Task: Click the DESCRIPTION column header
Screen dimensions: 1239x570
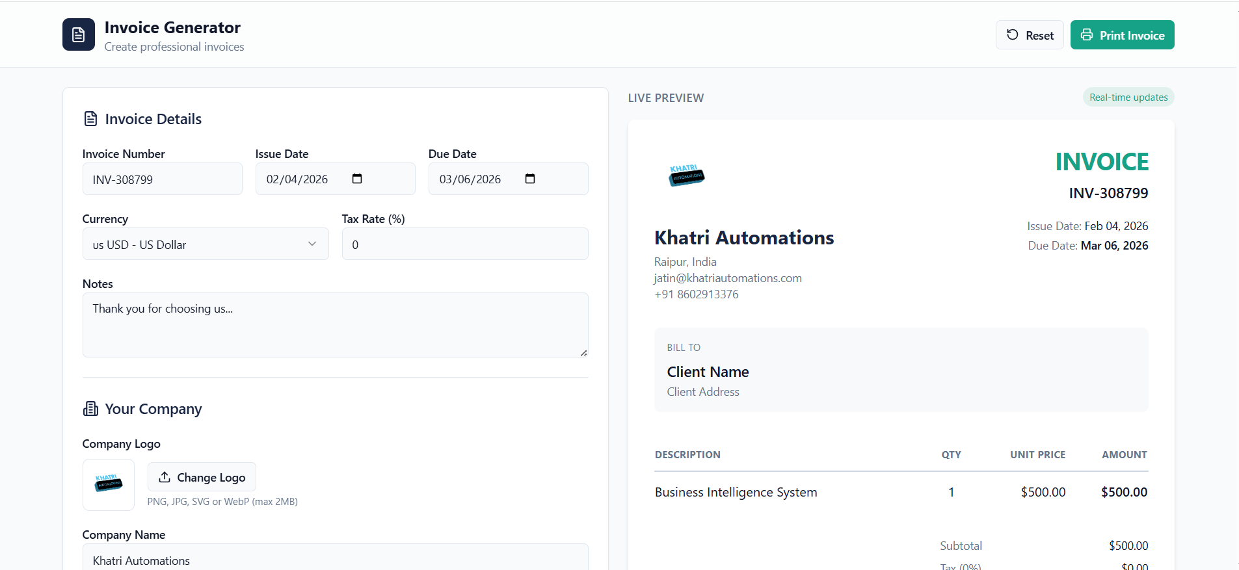Action: 687,455
